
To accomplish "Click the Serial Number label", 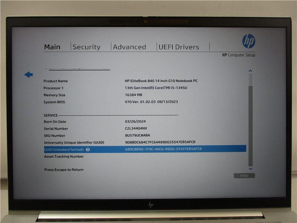I will tap(56, 129).
